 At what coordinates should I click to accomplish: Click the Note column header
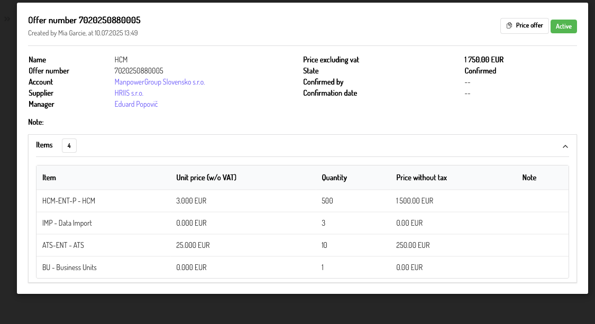(529, 178)
